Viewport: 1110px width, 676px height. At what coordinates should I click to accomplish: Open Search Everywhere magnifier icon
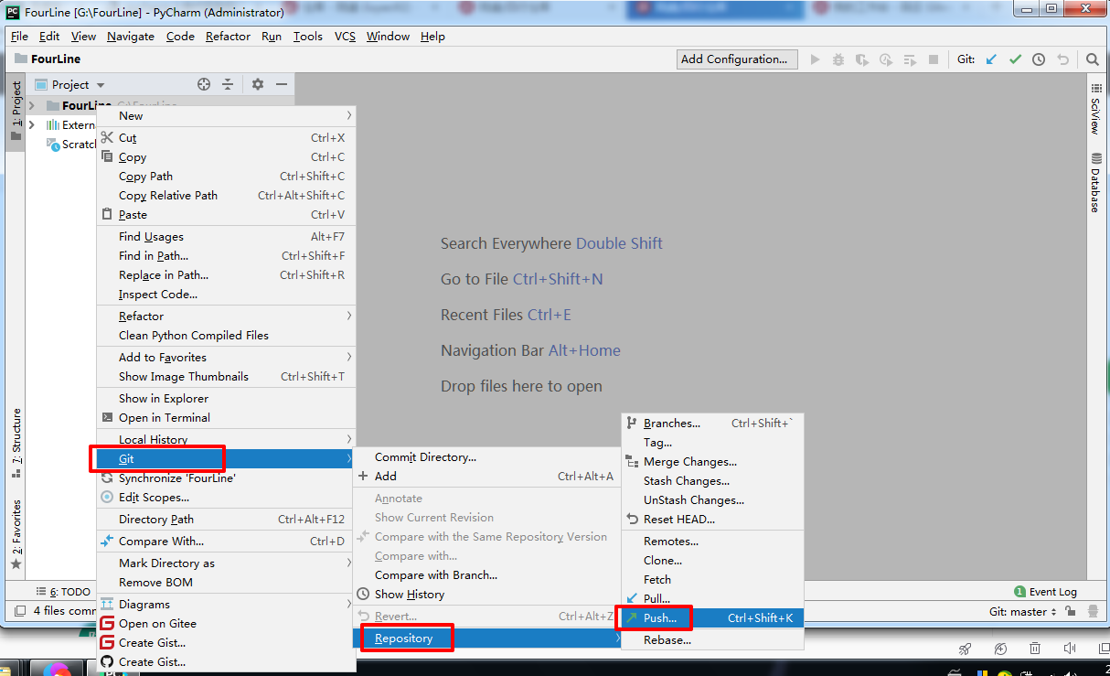pyautogui.click(x=1093, y=59)
